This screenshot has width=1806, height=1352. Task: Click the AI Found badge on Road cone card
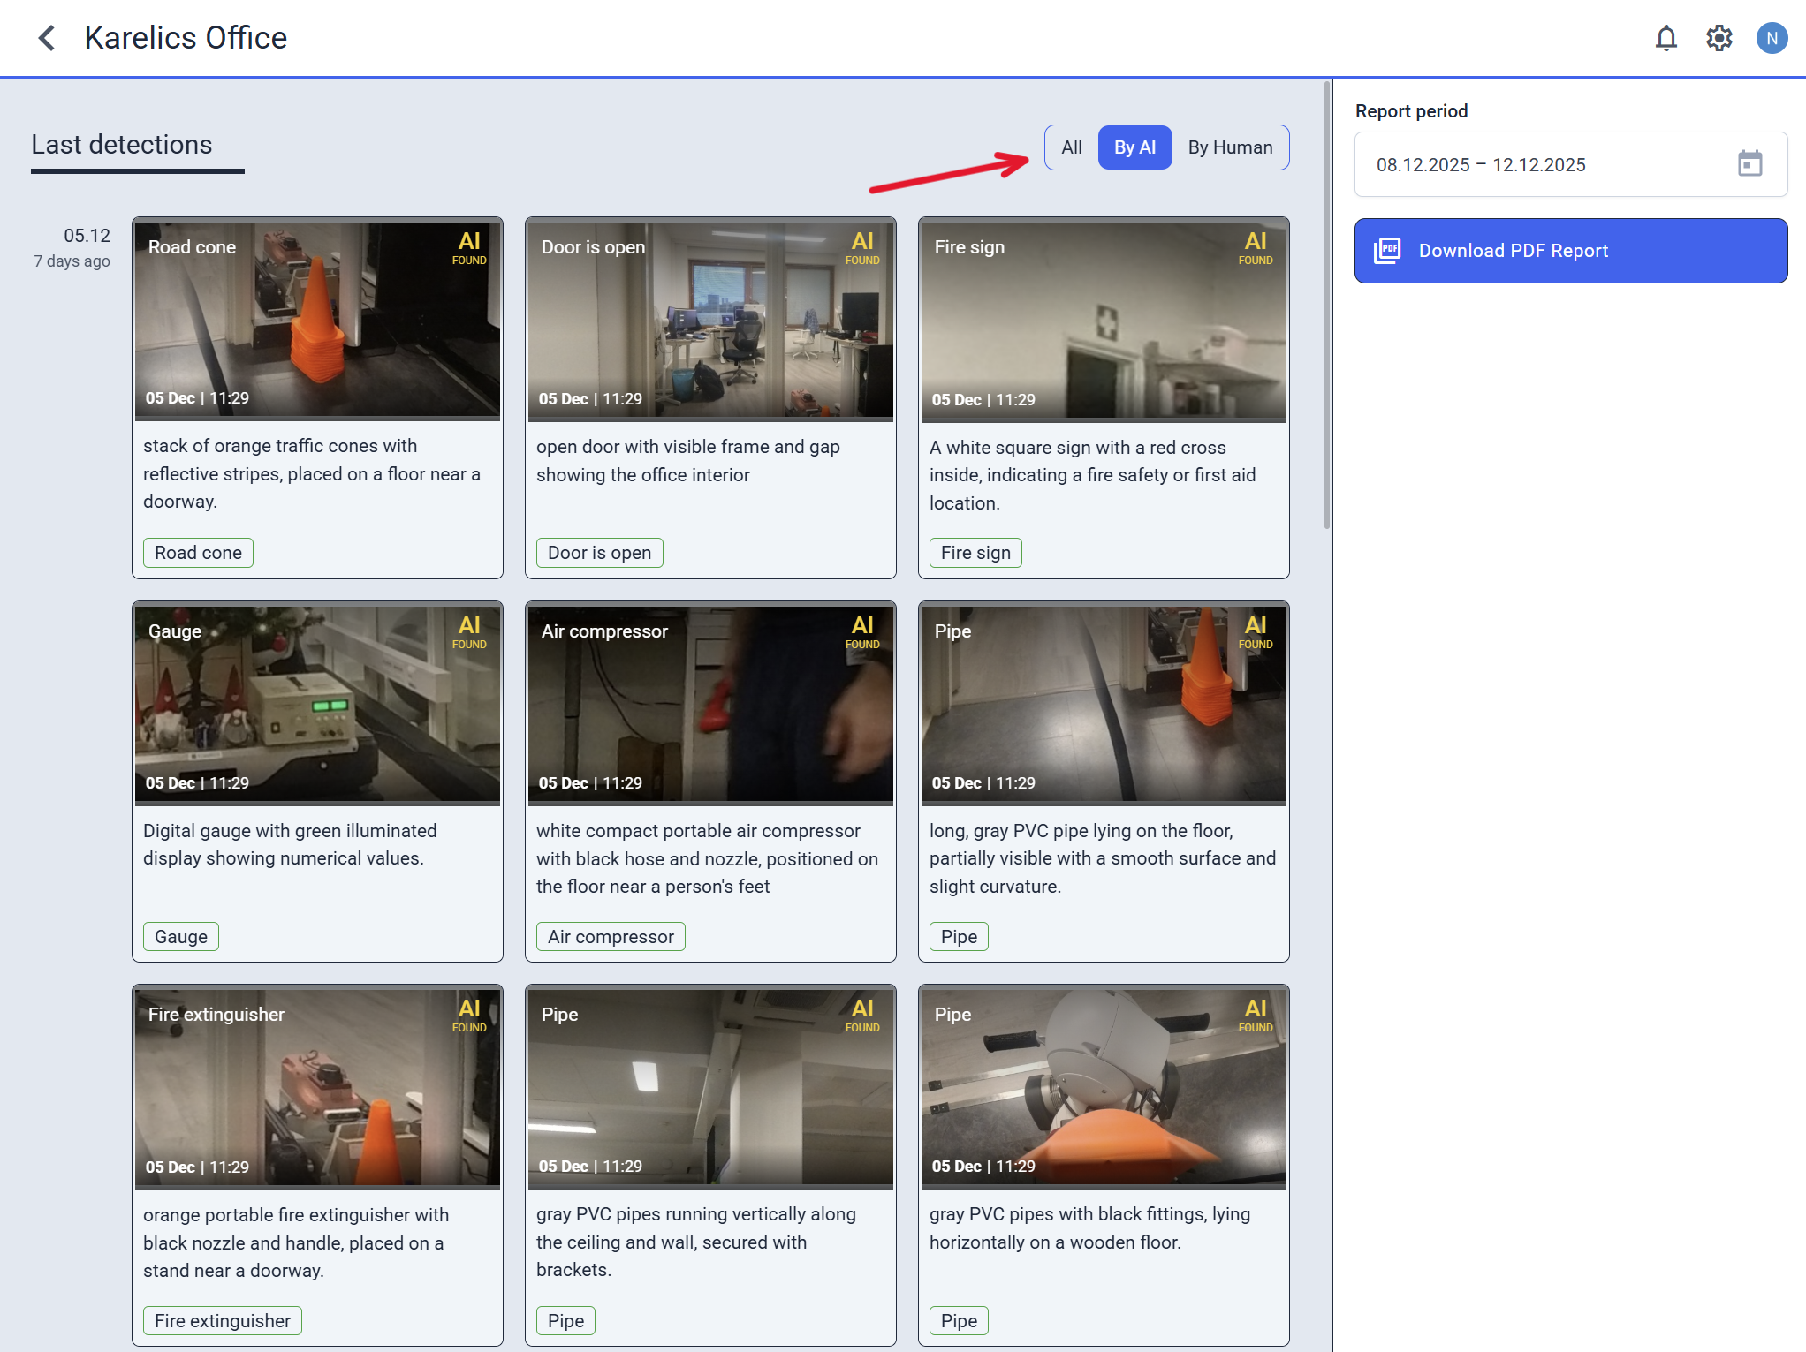point(468,247)
